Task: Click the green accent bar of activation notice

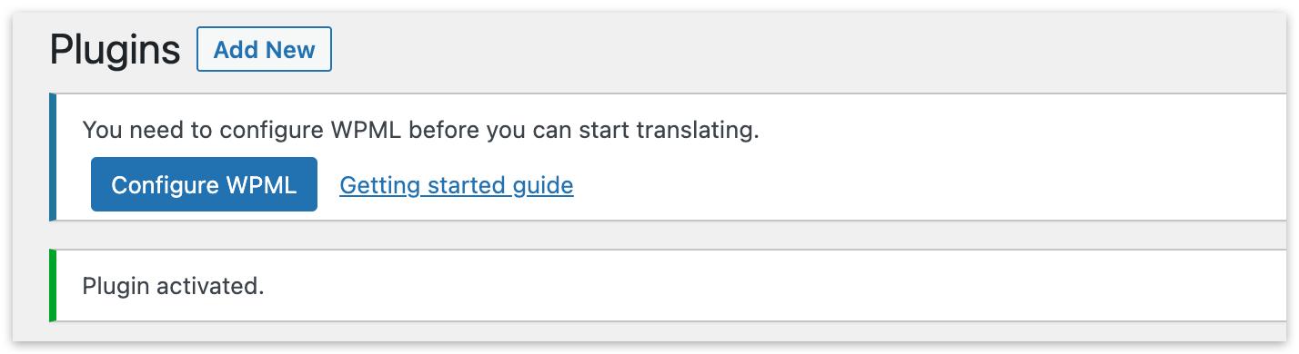Action: pos(53,285)
